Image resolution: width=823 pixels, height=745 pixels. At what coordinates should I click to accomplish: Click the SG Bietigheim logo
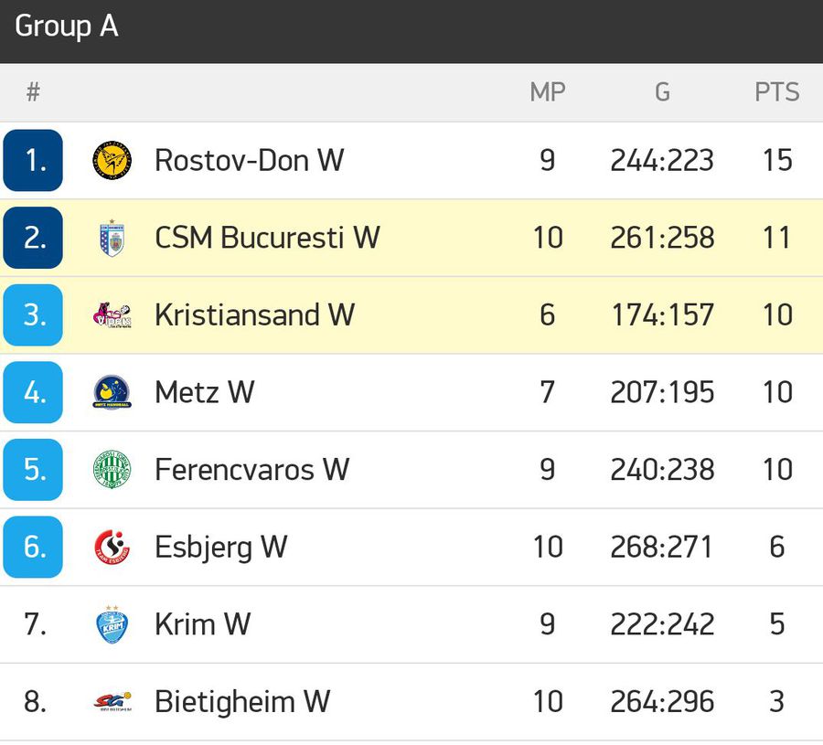point(112,701)
